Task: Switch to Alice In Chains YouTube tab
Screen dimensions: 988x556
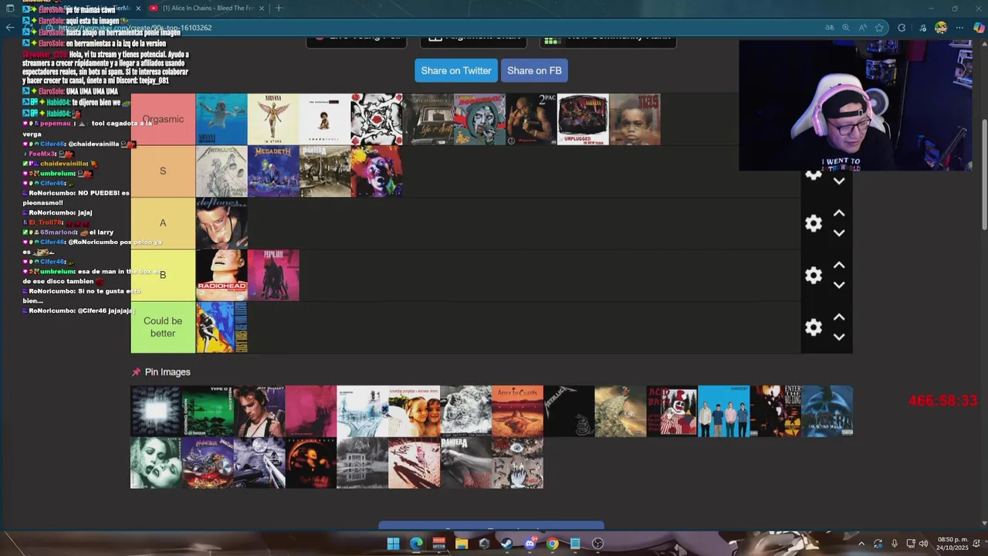Action: (x=207, y=8)
